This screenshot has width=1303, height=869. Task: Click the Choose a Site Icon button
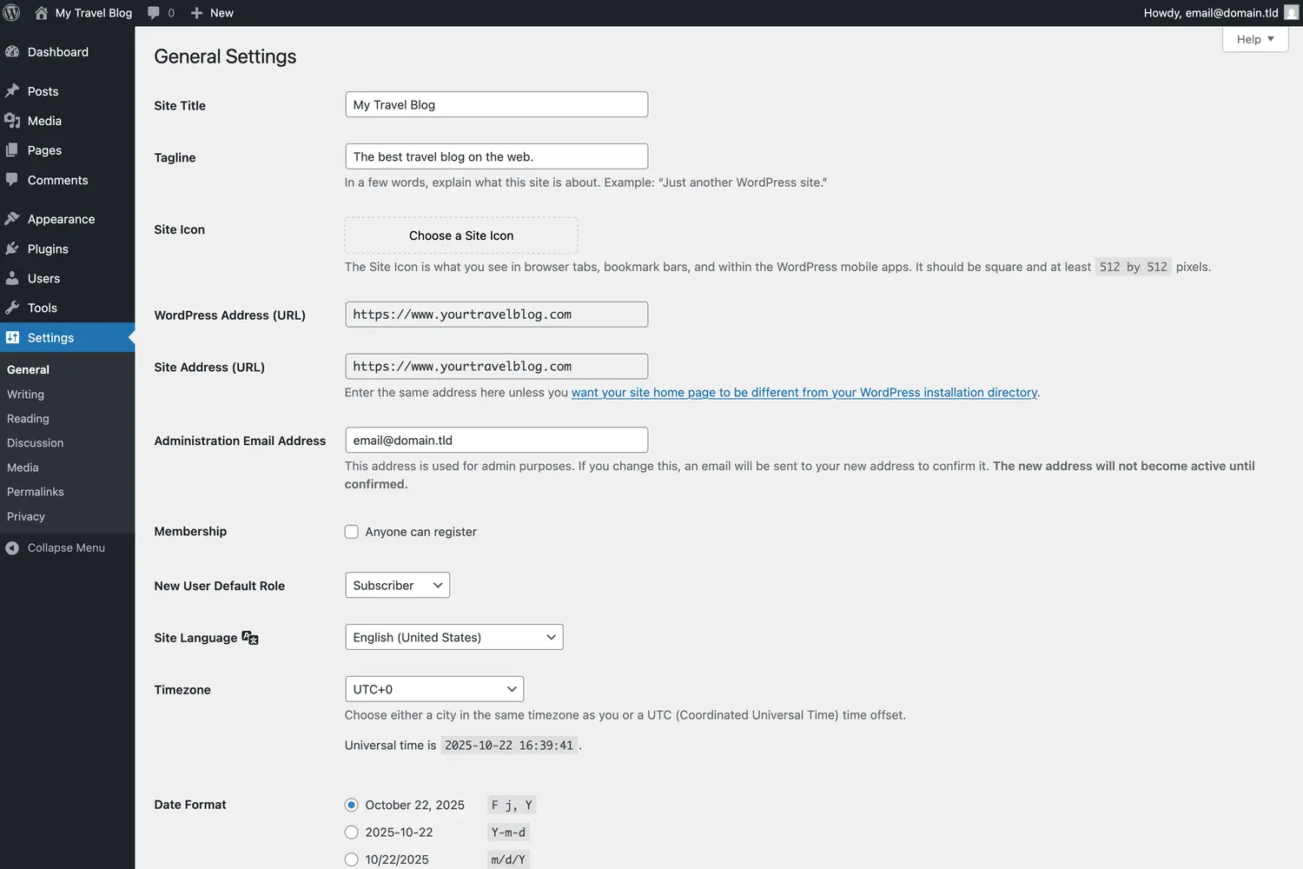point(460,235)
